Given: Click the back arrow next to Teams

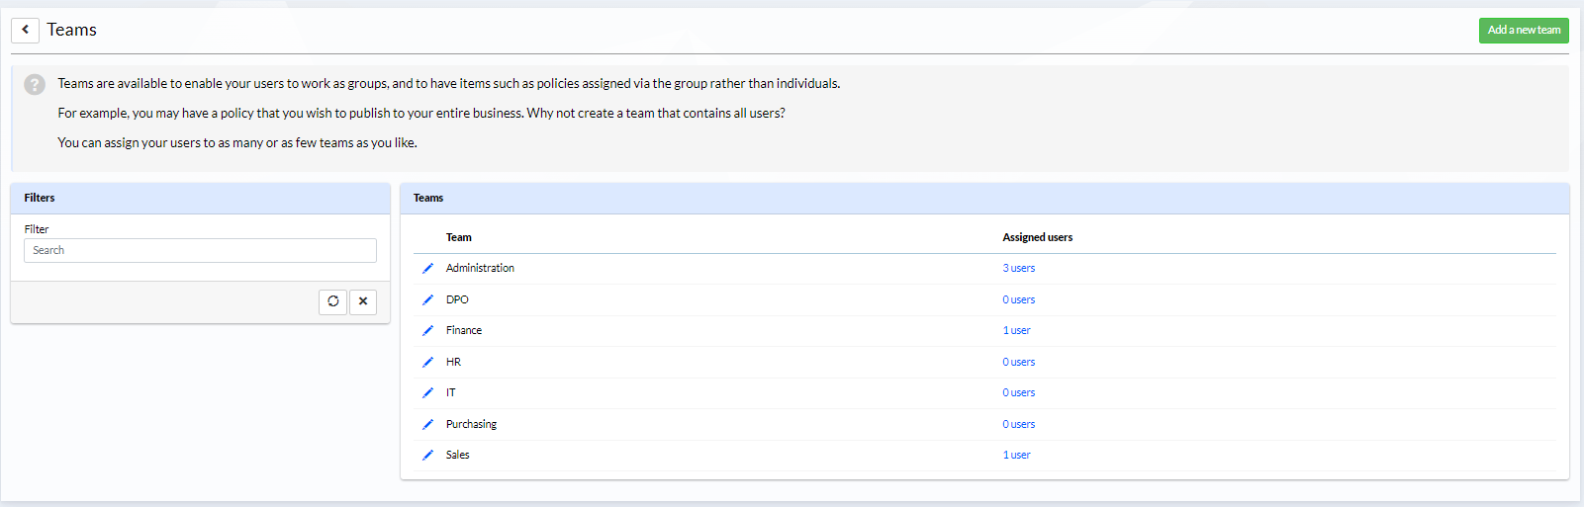Looking at the screenshot, I should pyautogui.click(x=25, y=30).
